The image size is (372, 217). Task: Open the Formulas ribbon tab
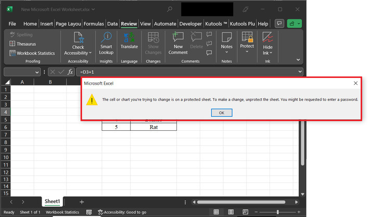94,24
